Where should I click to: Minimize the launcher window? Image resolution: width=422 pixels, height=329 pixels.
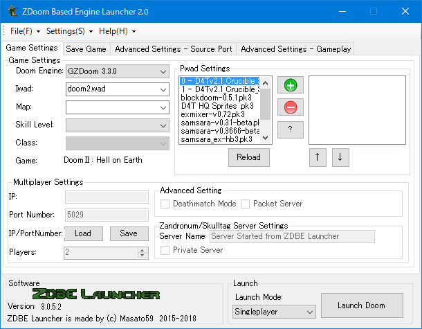(x=342, y=11)
